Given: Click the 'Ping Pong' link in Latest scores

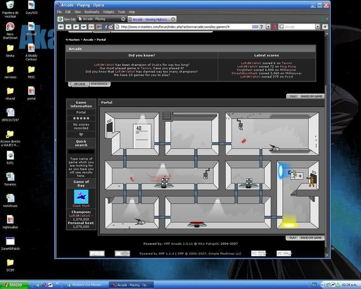Looking at the screenshot, I should point(288,66).
